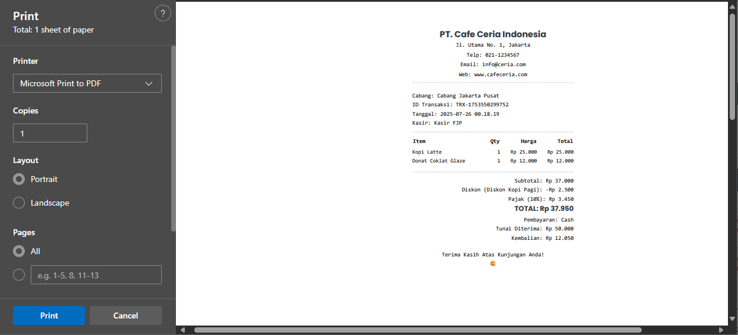Click the smiley emoji on the receipt
The width and height of the screenshot is (738, 335).
[493, 264]
